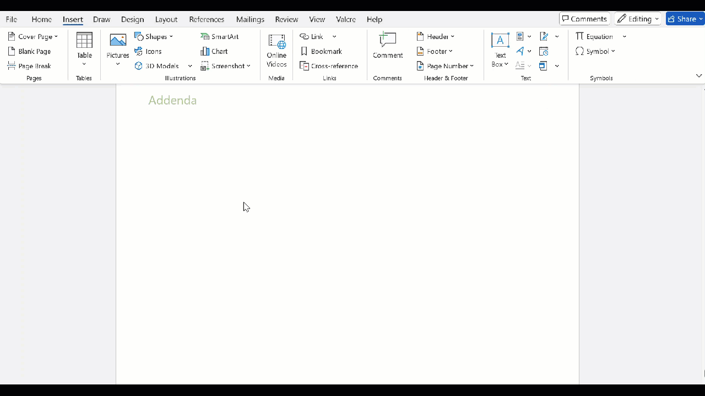
Task: Select the Insert tab
Action: [73, 19]
